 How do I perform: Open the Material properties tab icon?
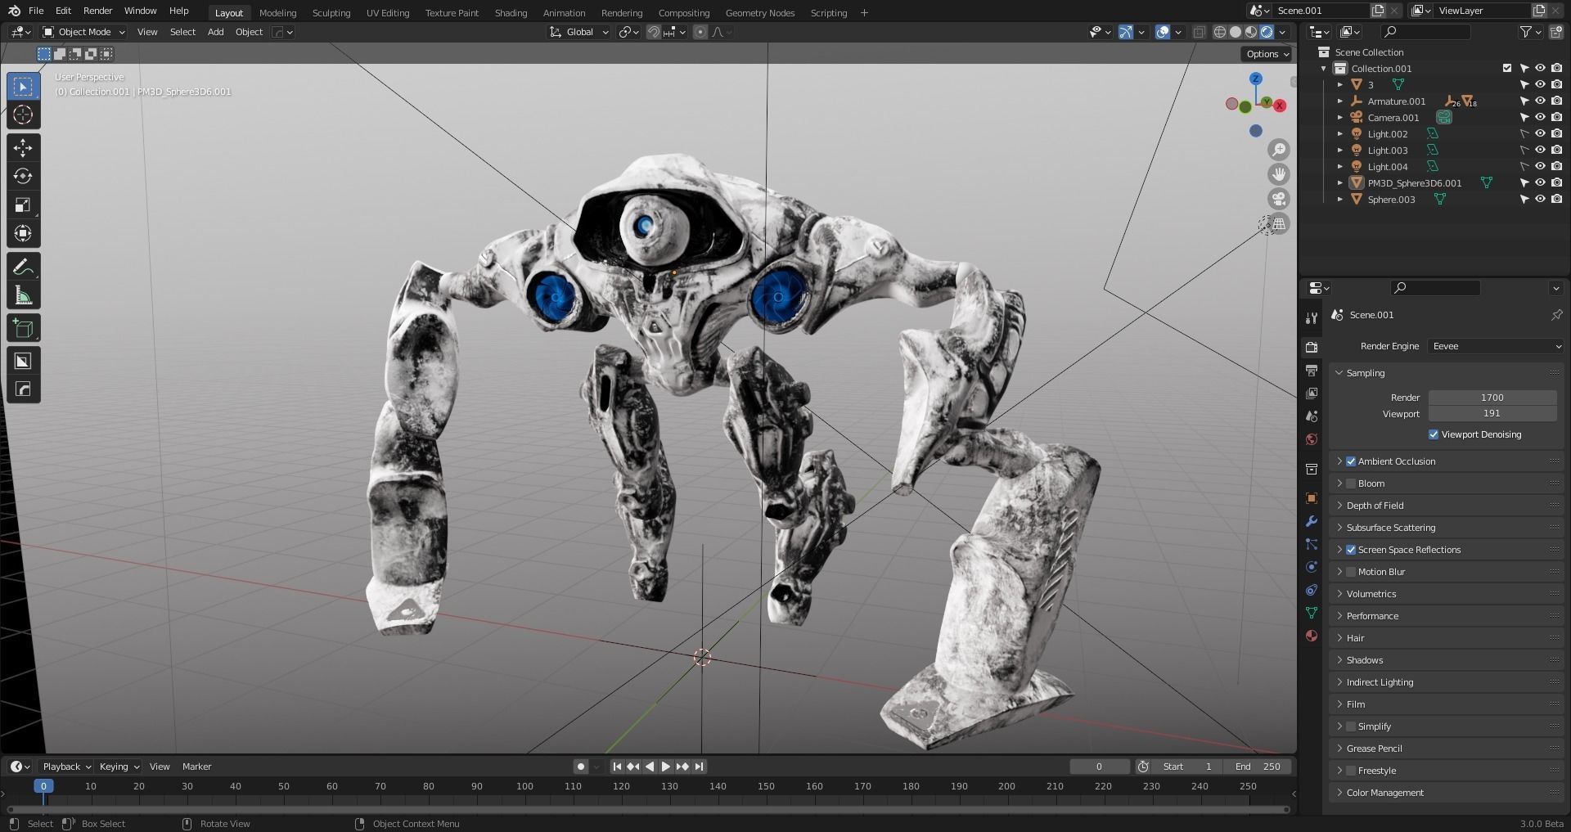(1312, 636)
